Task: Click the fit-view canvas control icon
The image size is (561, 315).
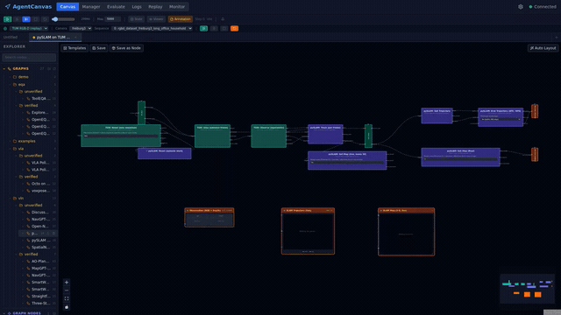Action: (x=67, y=298)
